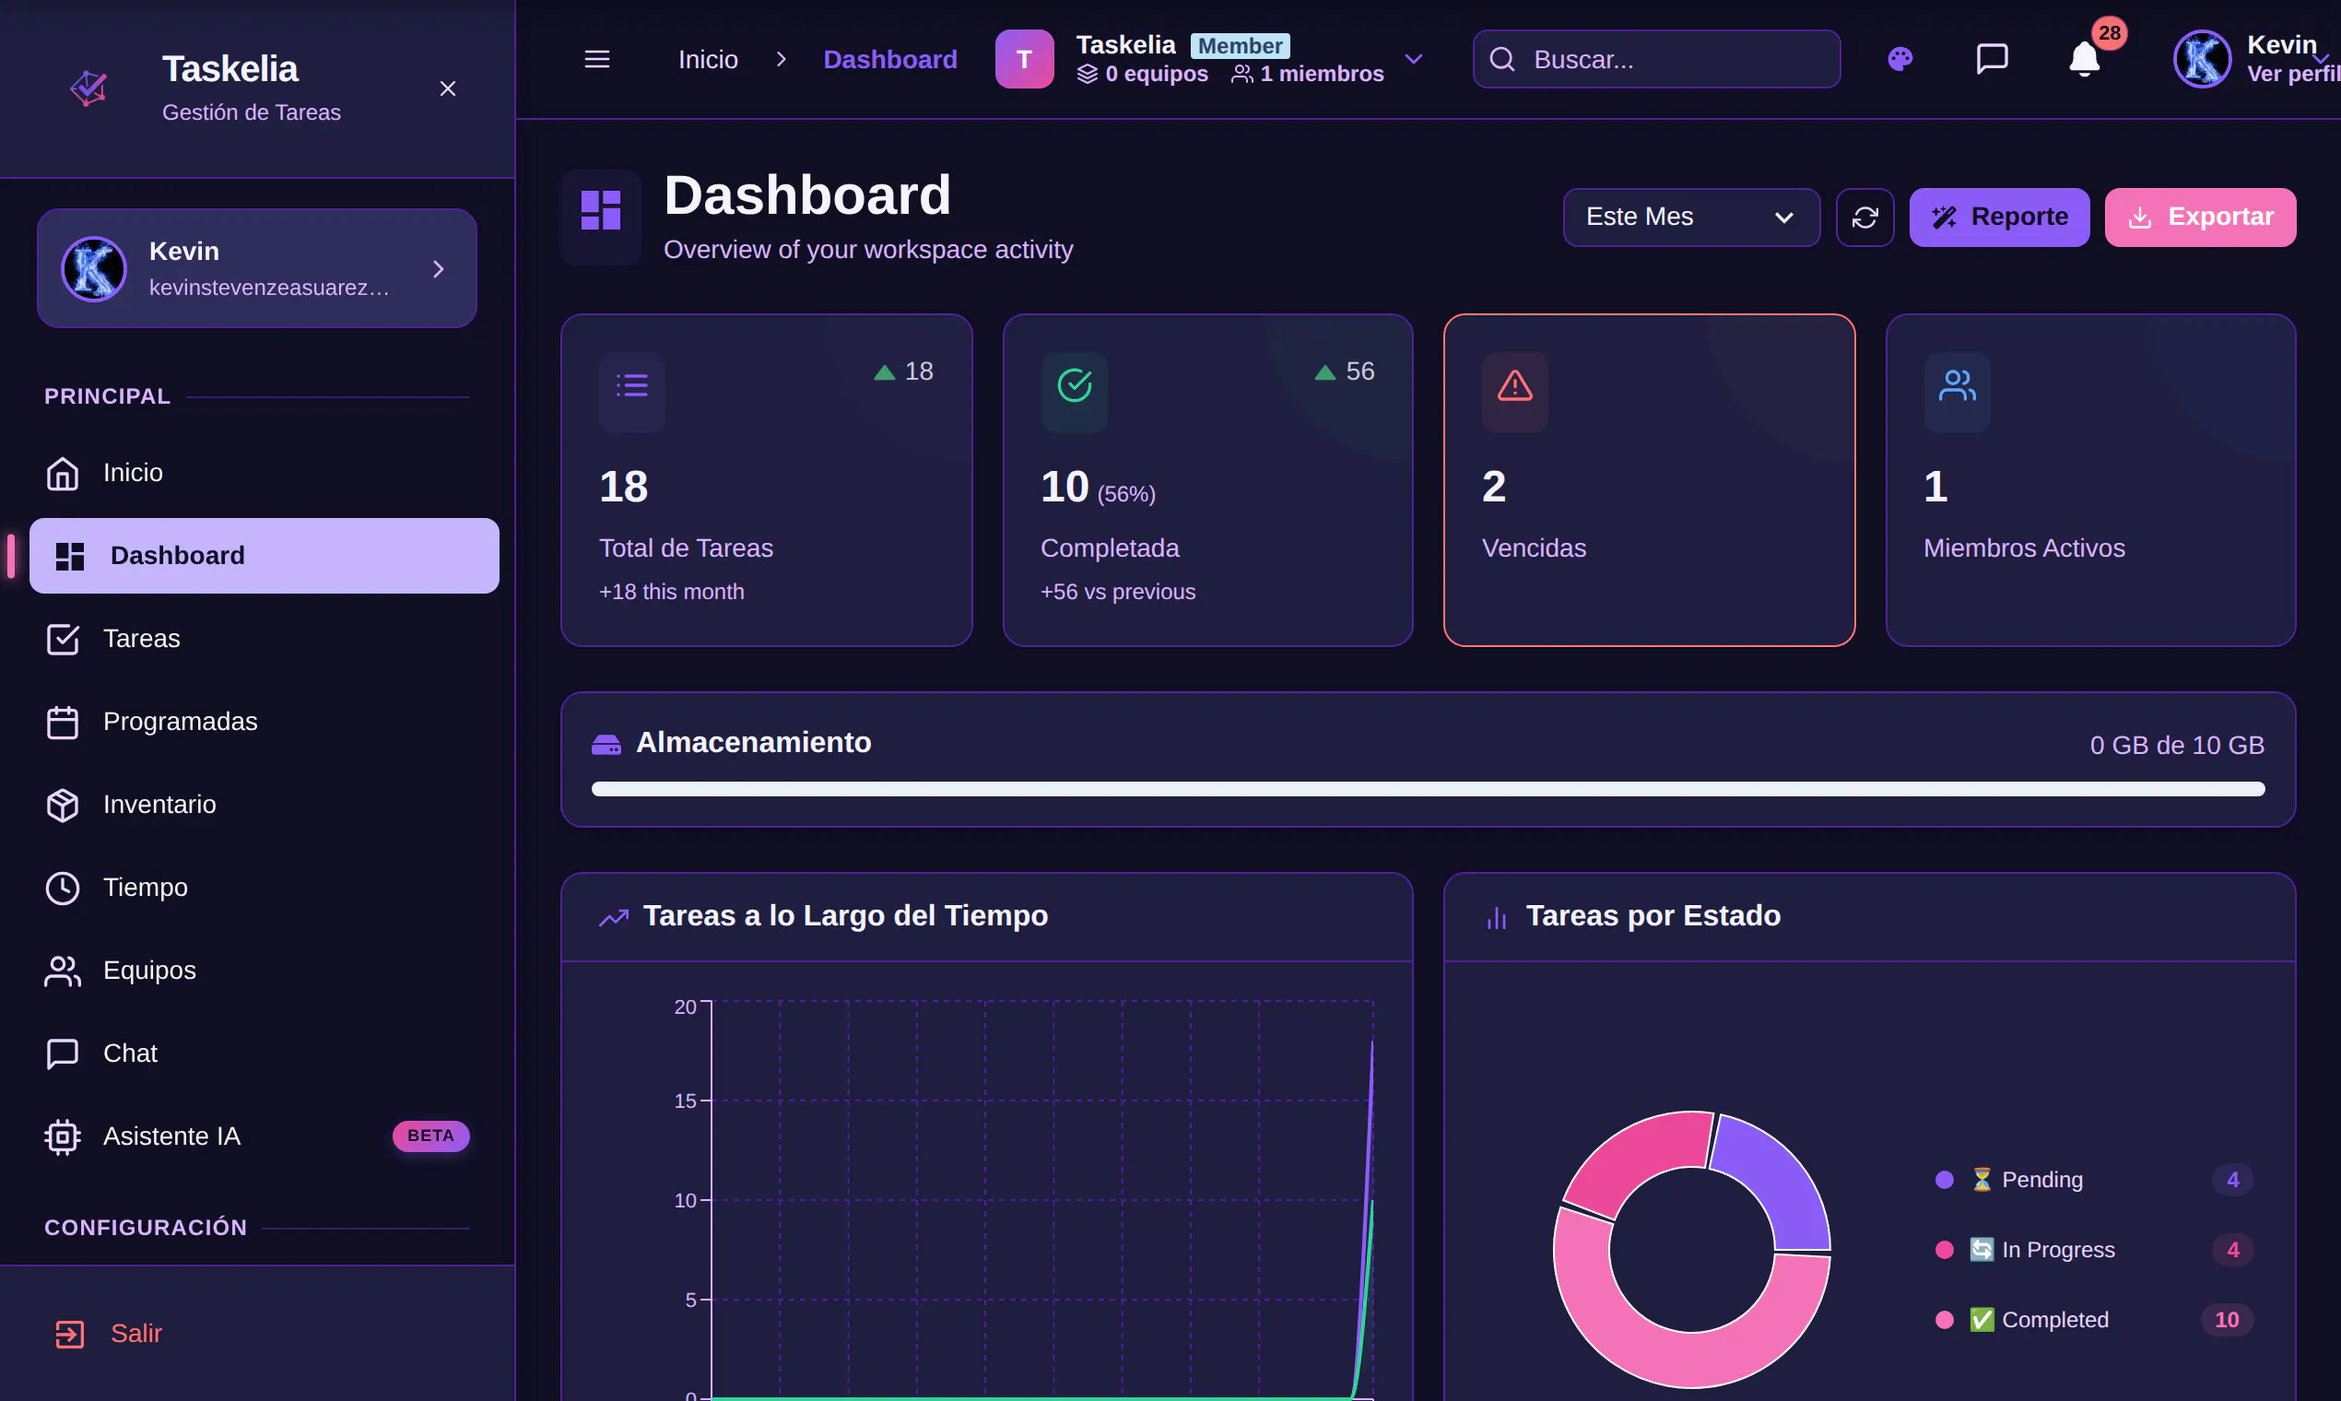
Task: Click the Completed count 10 badge
Action: [2227, 1320]
